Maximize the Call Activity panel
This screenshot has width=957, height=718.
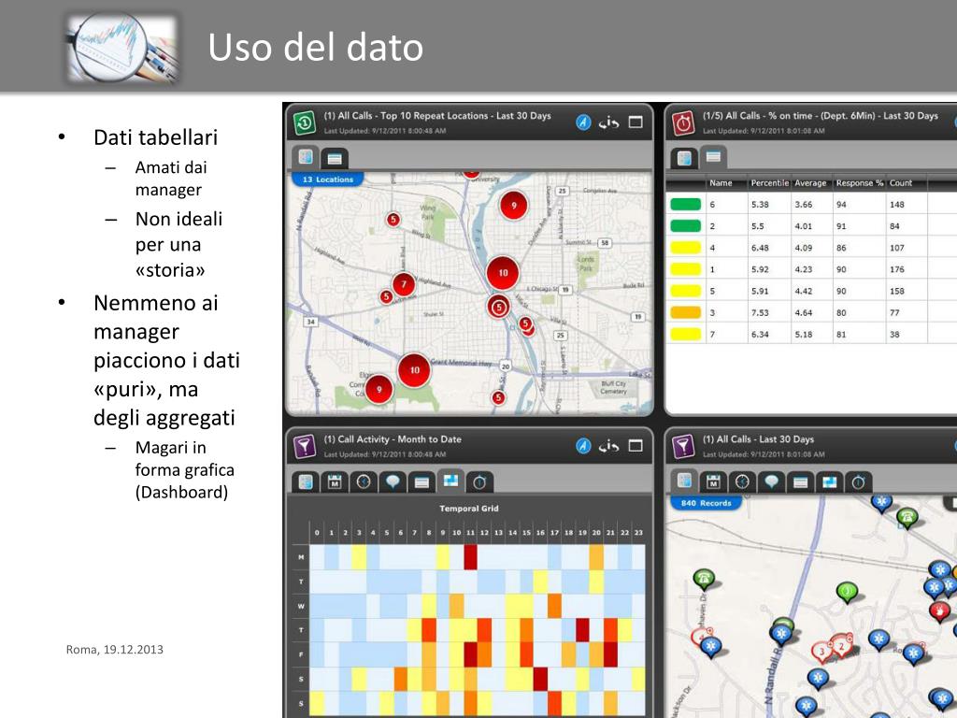pyautogui.click(x=636, y=446)
